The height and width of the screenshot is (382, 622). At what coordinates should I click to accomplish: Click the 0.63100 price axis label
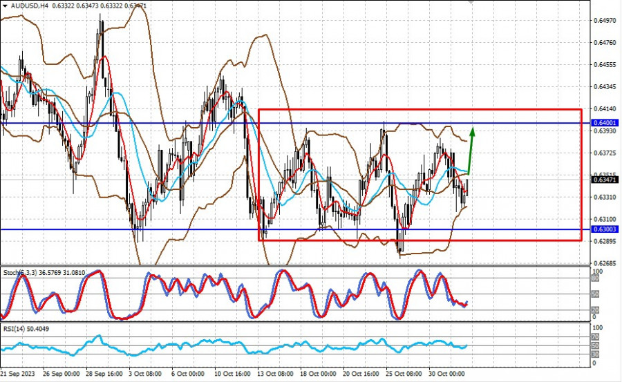point(605,220)
